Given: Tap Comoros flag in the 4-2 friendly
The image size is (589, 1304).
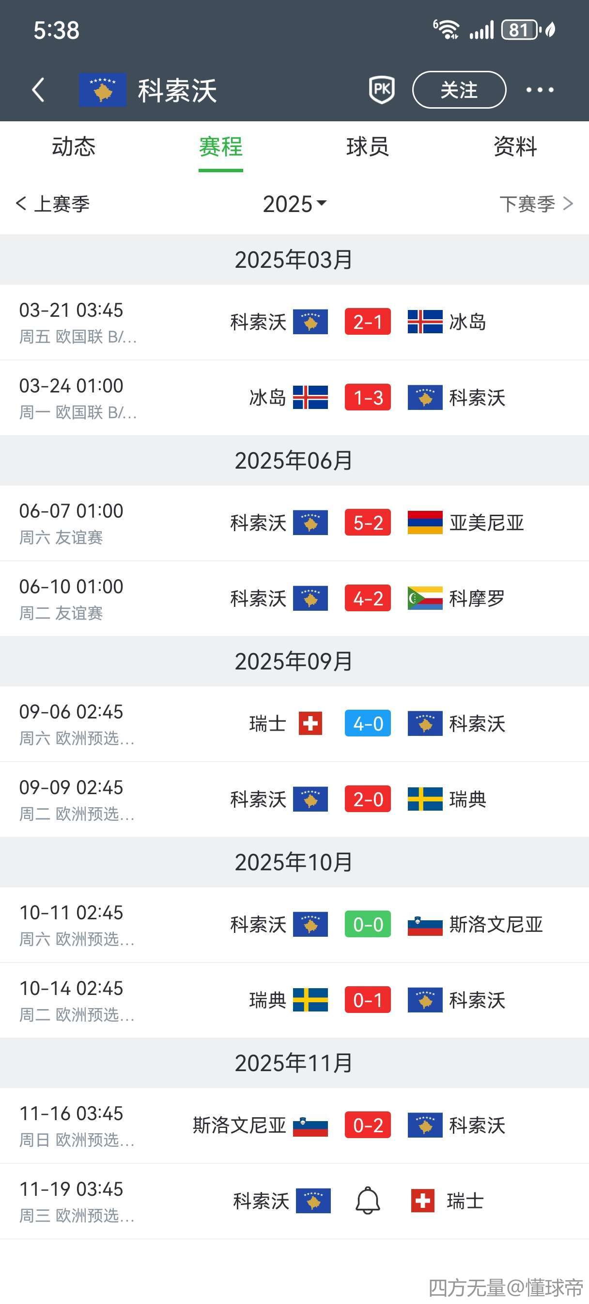Looking at the screenshot, I should click(x=425, y=598).
